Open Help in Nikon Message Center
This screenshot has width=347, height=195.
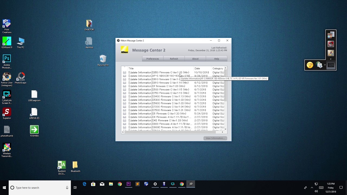pyautogui.click(x=216, y=59)
